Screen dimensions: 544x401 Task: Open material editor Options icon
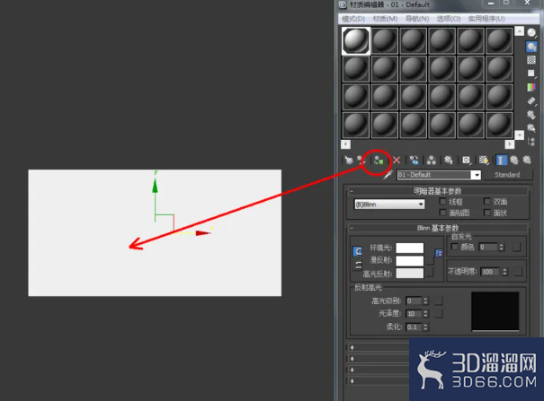(531, 115)
